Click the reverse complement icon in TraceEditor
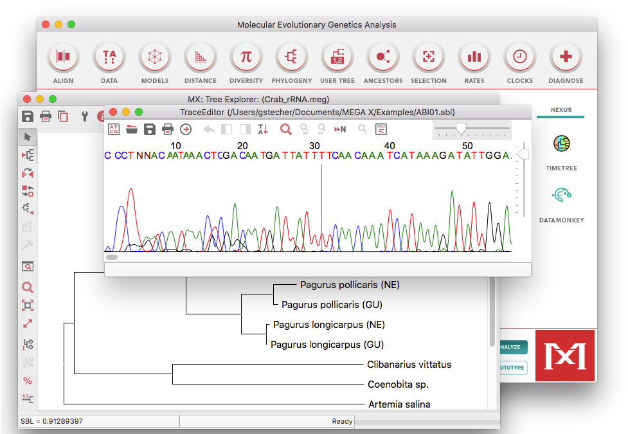This screenshot has height=434, width=628. 263,129
